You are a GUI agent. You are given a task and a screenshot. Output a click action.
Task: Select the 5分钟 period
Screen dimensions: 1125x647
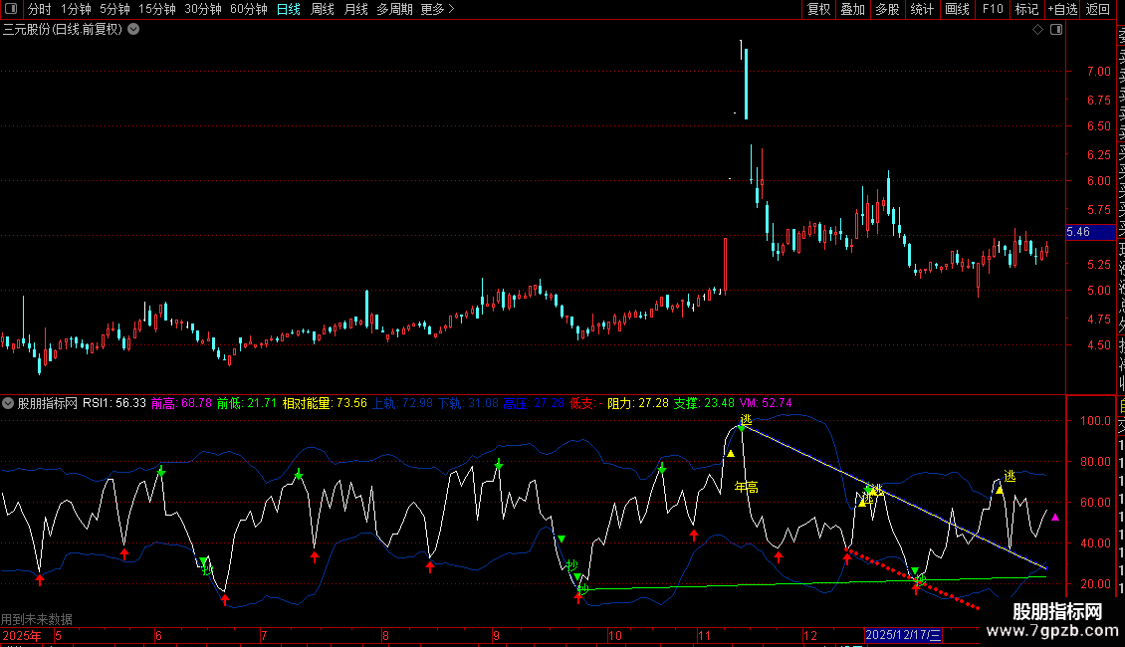pos(114,9)
